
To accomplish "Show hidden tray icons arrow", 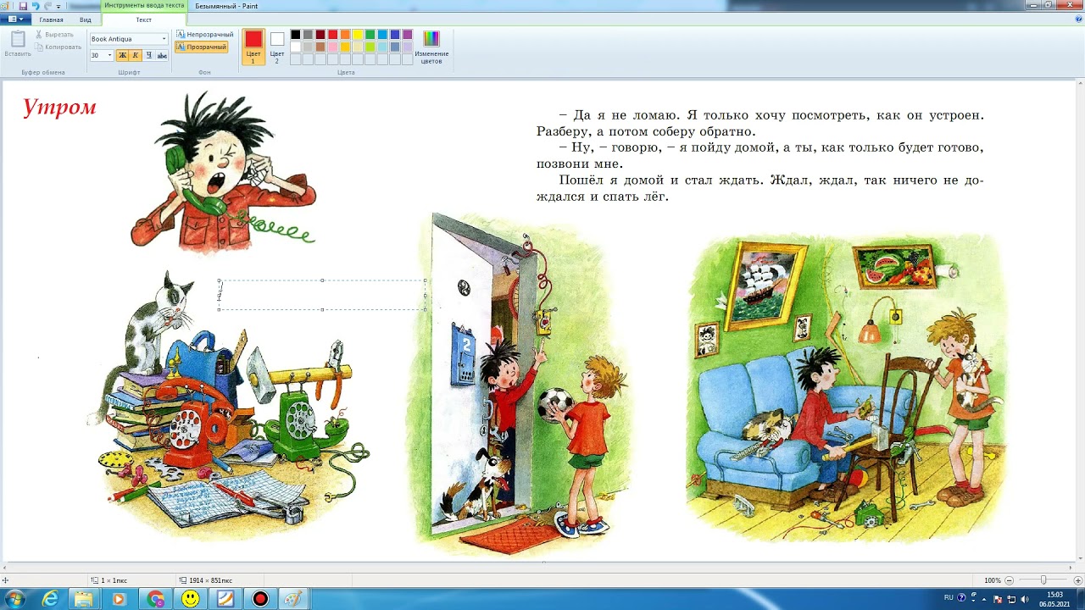I will coord(984,599).
